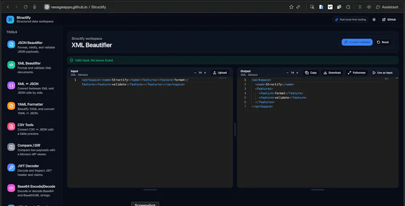Click inside the Input XML editor
Viewport: 405px width, 206px height.
coord(150,132)
